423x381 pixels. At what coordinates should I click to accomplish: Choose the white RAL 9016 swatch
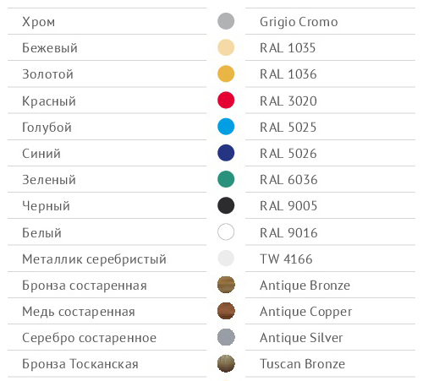[226, 232]
